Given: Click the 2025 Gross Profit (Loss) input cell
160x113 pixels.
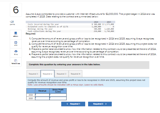Looking at the screenshot, I should coord(58,99).
